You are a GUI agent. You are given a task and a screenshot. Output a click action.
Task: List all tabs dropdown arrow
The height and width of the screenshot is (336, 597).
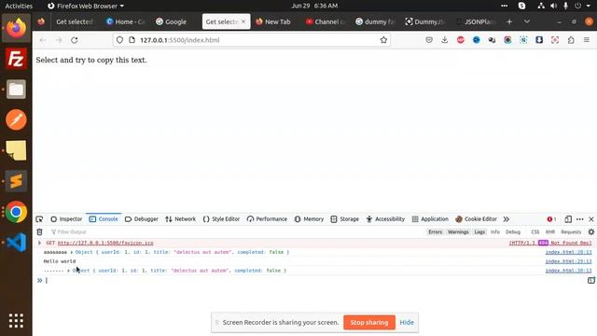click(527, 21)
